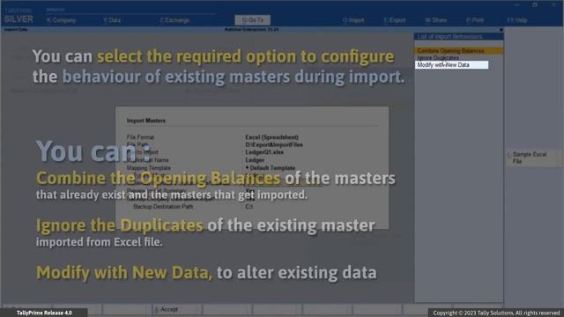Screen dimensions: 564x317
Task: Click the D:\Export&ImportFiles file path value
Action: [274, 144]
